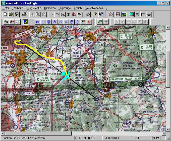Open help with the yellow question mark
Image resolution: width=171 pixels, height=141 pixels.
pyautogui.click(x=95, y=14)
